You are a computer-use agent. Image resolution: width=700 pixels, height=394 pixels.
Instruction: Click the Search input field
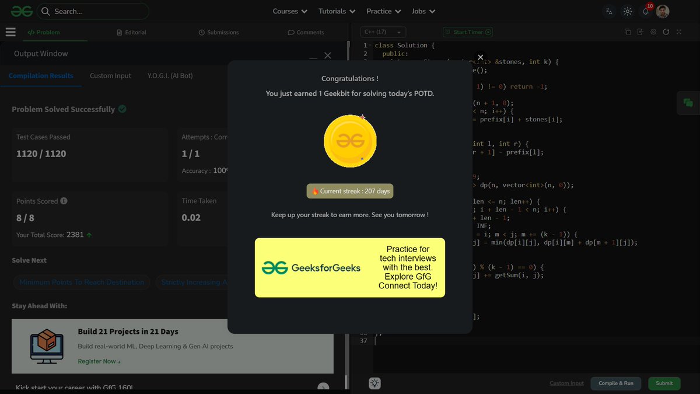click(93, 11)
